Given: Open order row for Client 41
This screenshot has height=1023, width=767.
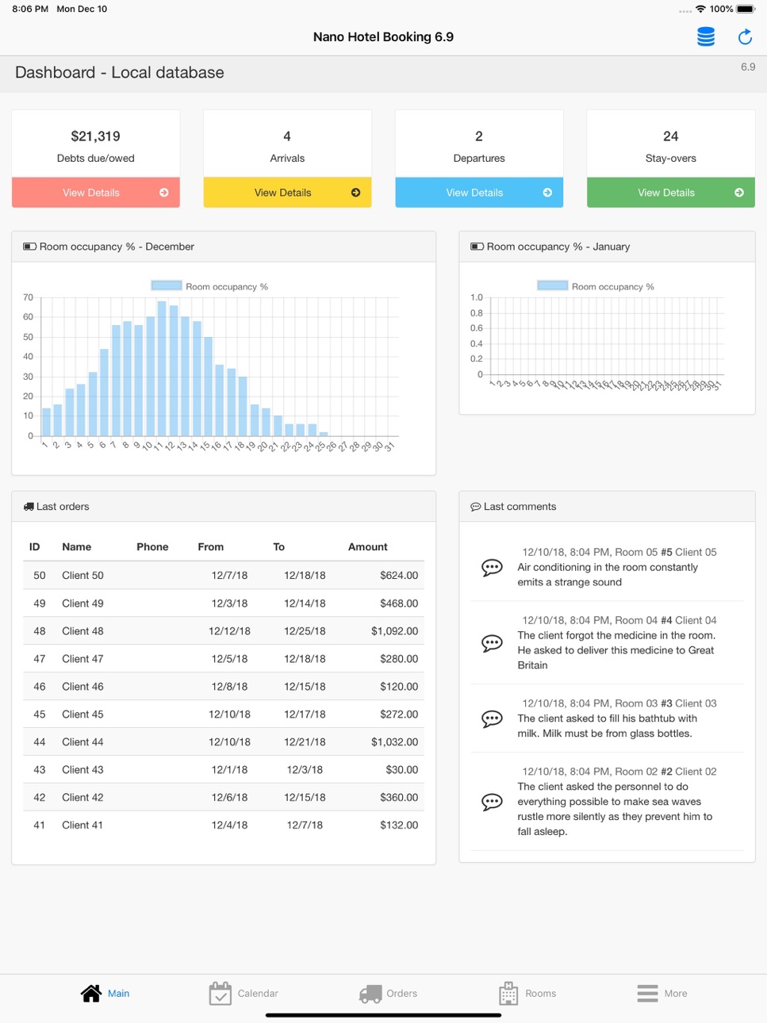Looking at the screenshot, I should [x=224, y=826].
